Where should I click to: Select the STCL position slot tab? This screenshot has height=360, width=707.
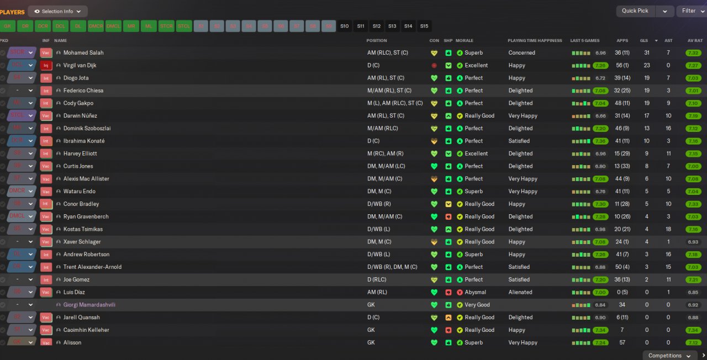click(x=184, y=26)
